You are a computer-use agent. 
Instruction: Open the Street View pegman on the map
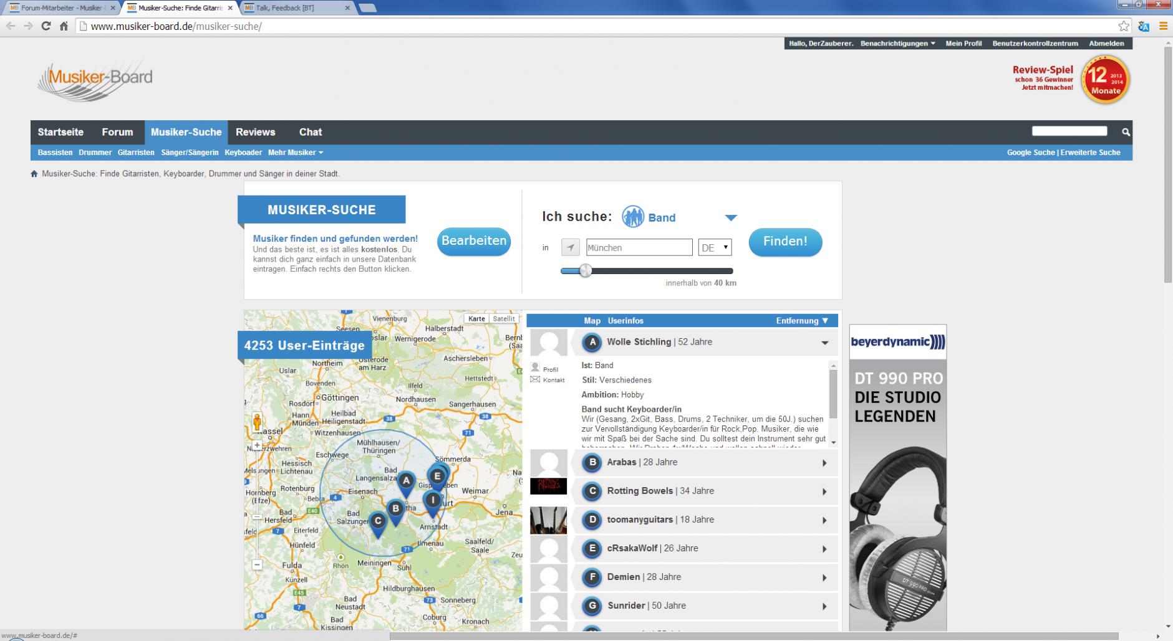[x=257, y=422]
